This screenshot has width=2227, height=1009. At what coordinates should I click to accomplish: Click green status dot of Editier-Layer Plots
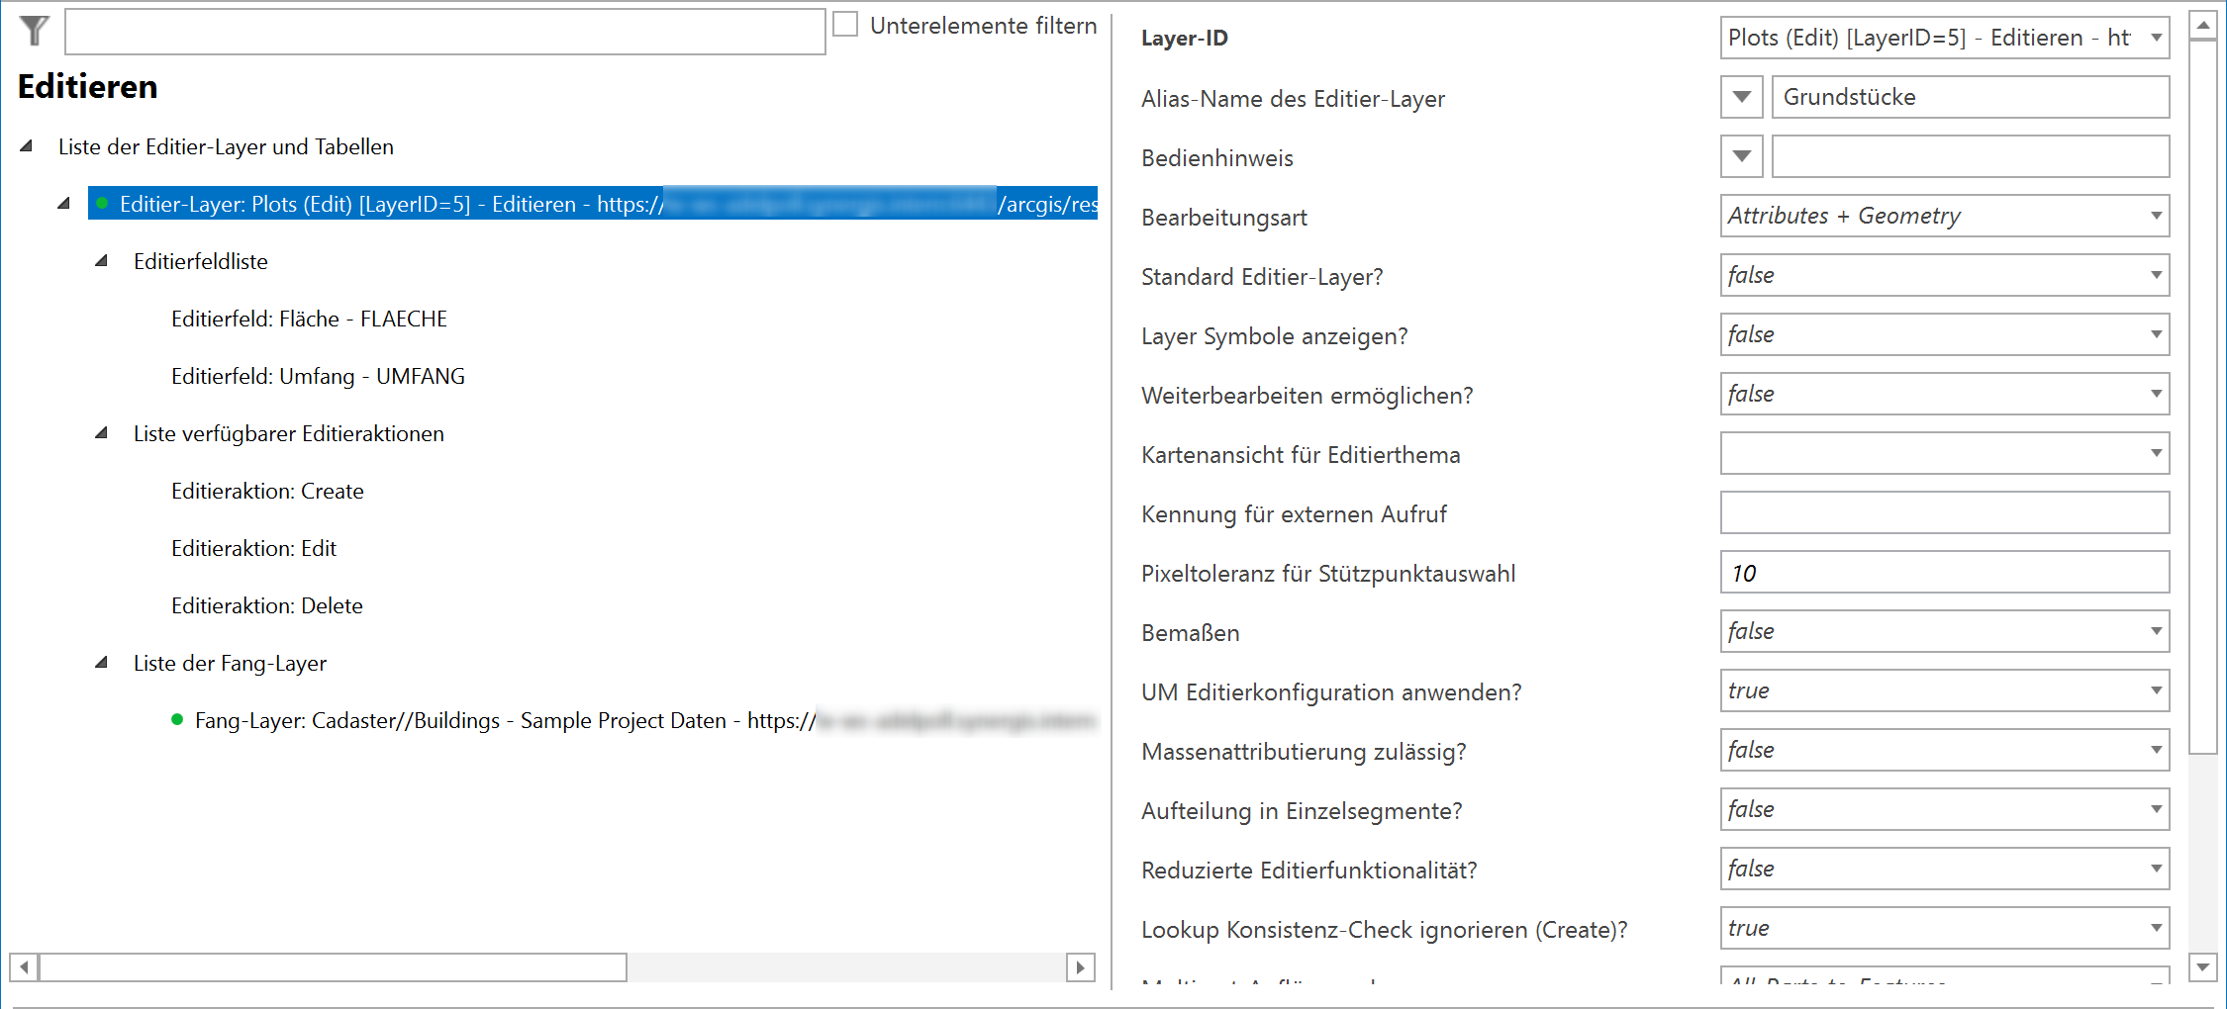(x=102, y=204)
